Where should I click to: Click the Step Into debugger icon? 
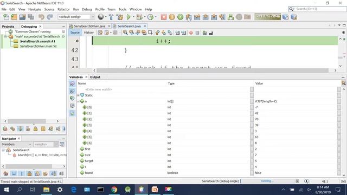(205, 17)
